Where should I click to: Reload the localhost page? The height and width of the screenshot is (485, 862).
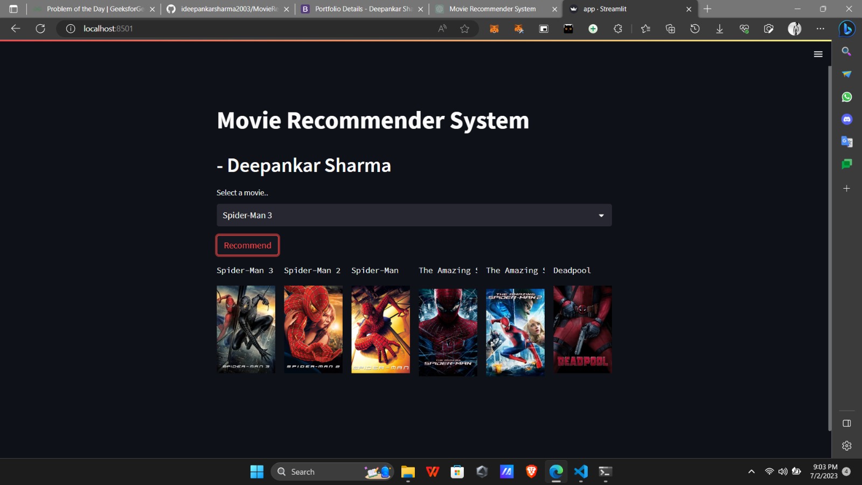click(x=40, y=29)
